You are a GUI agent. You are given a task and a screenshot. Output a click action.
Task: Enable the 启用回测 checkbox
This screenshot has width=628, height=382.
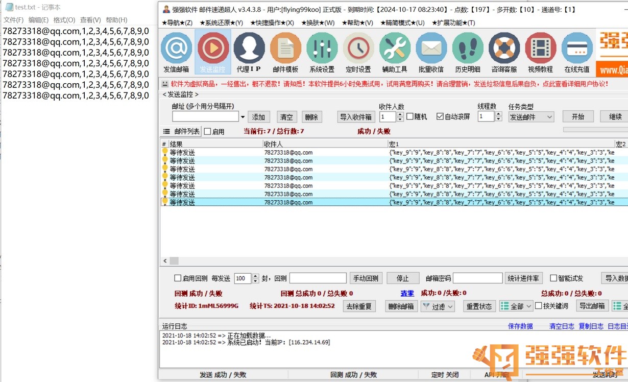pyautogui.click(x=178, y=278)
